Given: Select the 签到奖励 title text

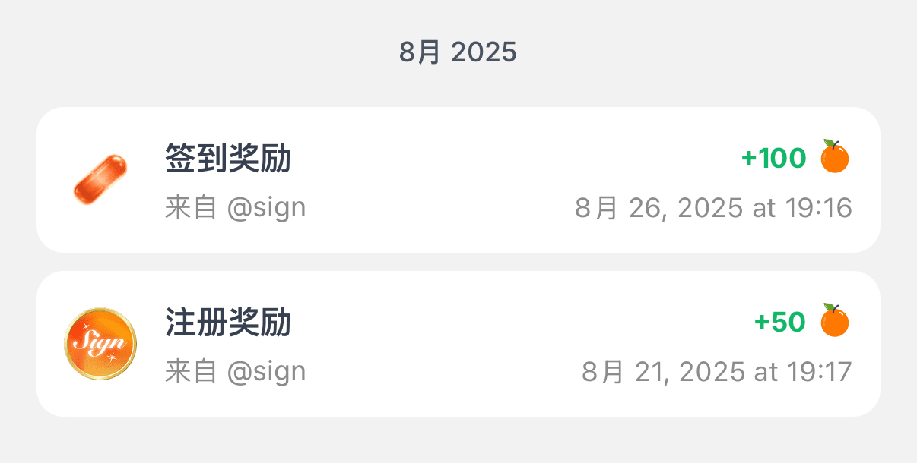Looking at the screenshot, I should (x=228, y=159).
